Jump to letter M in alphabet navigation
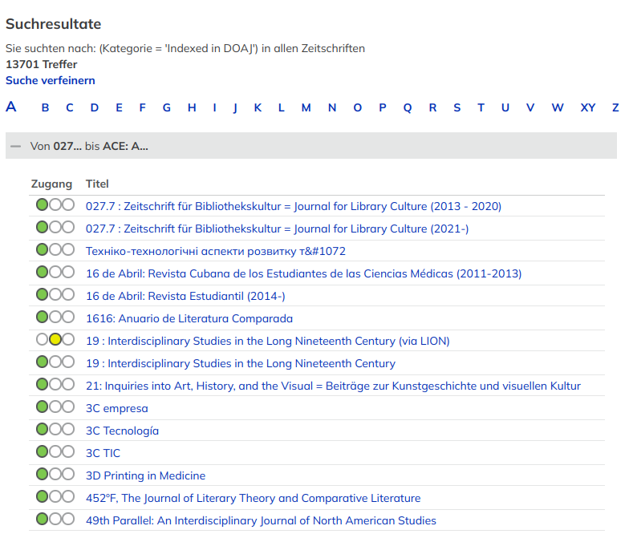Image resolution: width=633 pixels, height=534 pixels. (306, 107)
